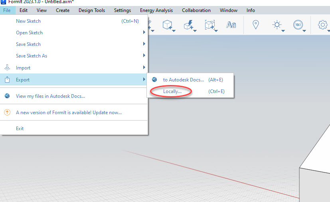Expand the 19.1 badge dropdown arrow

(x=304, y=31)
